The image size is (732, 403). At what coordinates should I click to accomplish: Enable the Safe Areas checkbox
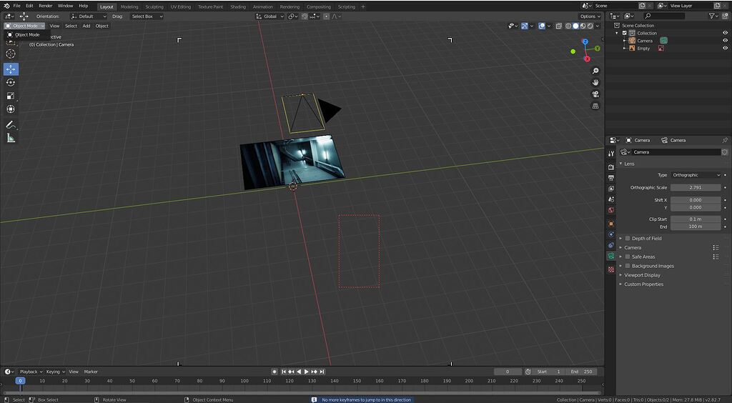[x=628, y=257]
